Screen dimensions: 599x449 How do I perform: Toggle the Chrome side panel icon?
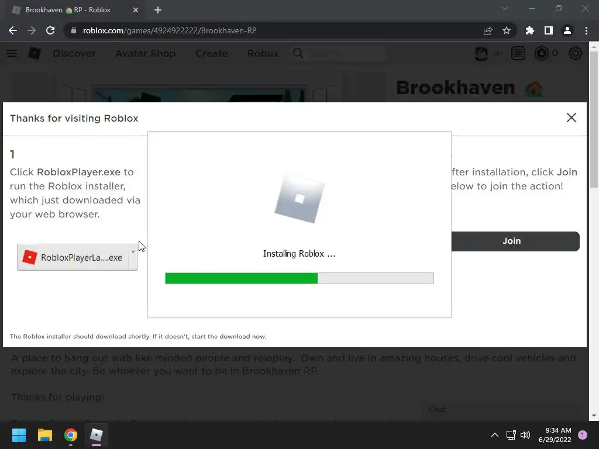pyautogui.click(x=548, y=30)
